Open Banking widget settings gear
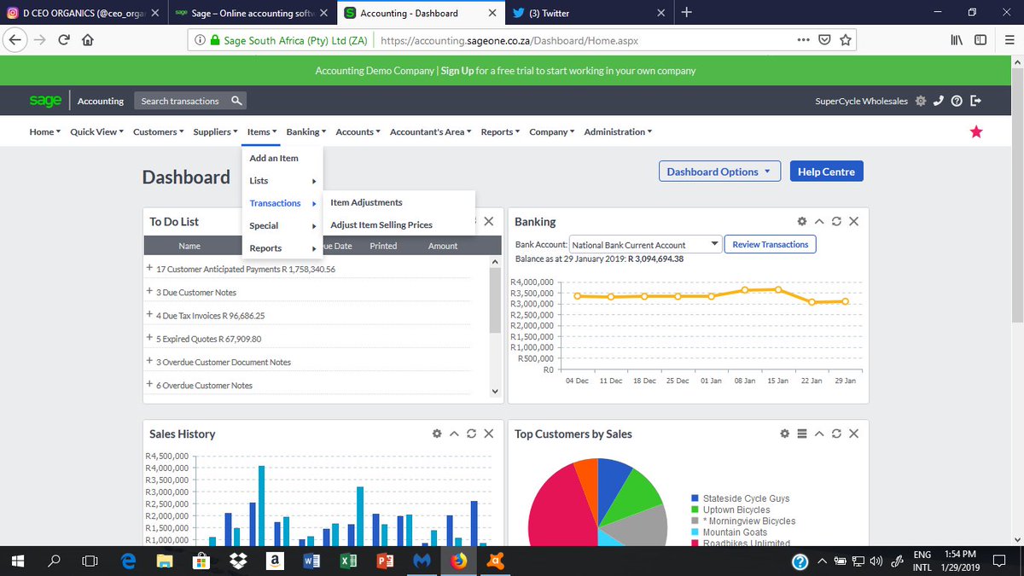Screen dimensions: 1024x576 [x=802, y=221]
